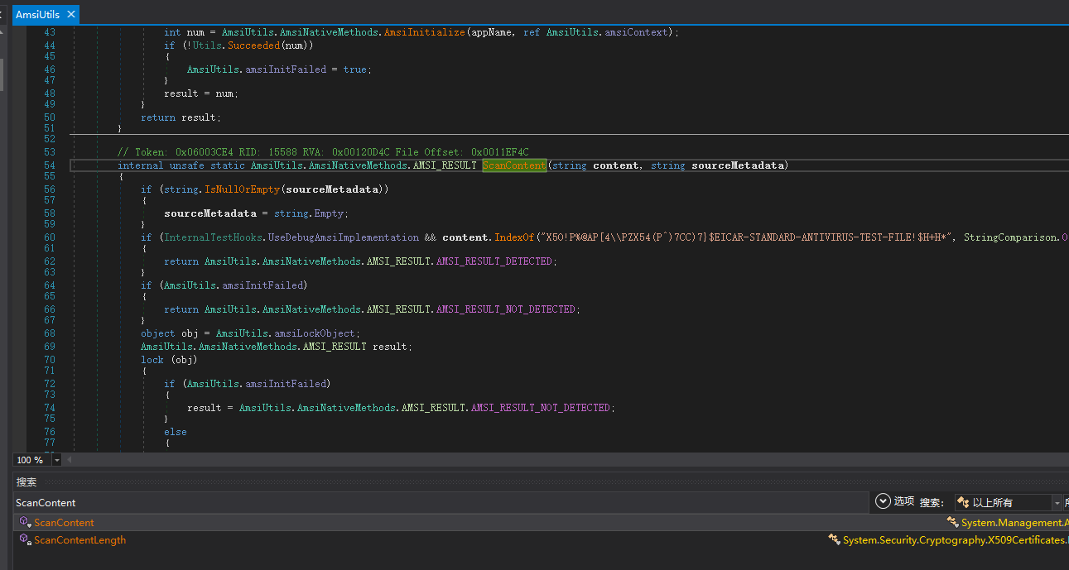The image size is (1069, 570).
Task: Click InternalTestHooks on line 60
Action: pos(213,237)
